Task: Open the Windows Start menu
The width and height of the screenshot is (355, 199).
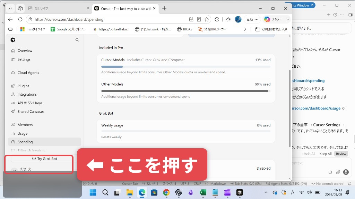Action: click(93, 192)
